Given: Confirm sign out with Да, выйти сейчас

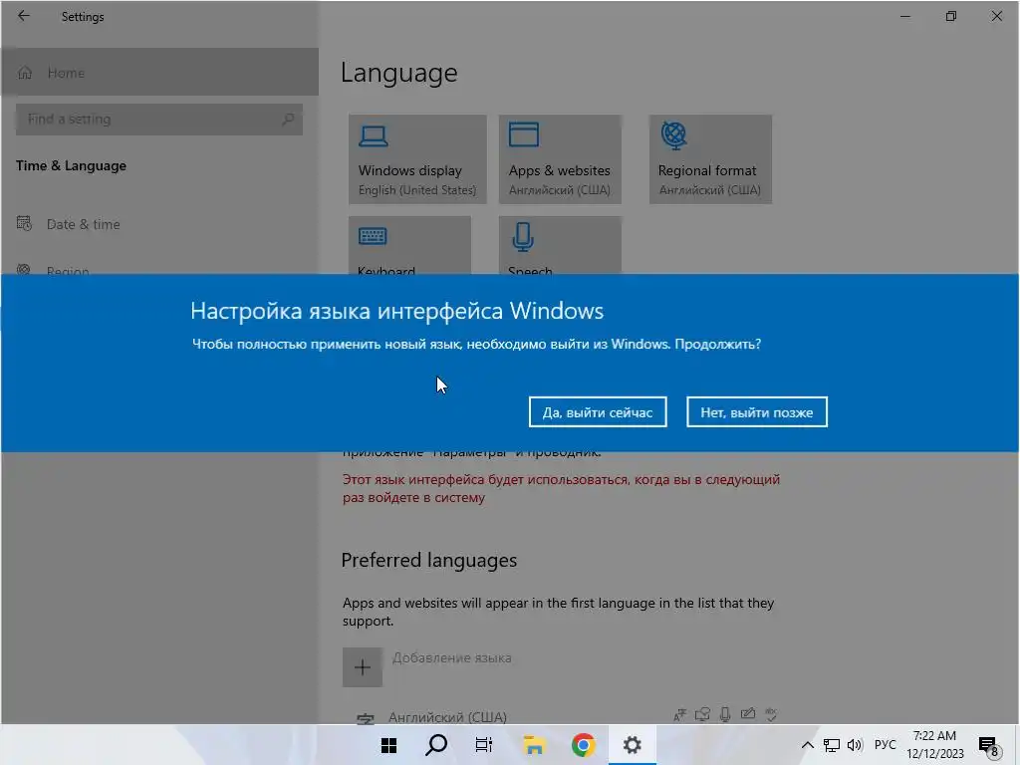Looking at the screenshot, I should (598, 412).
